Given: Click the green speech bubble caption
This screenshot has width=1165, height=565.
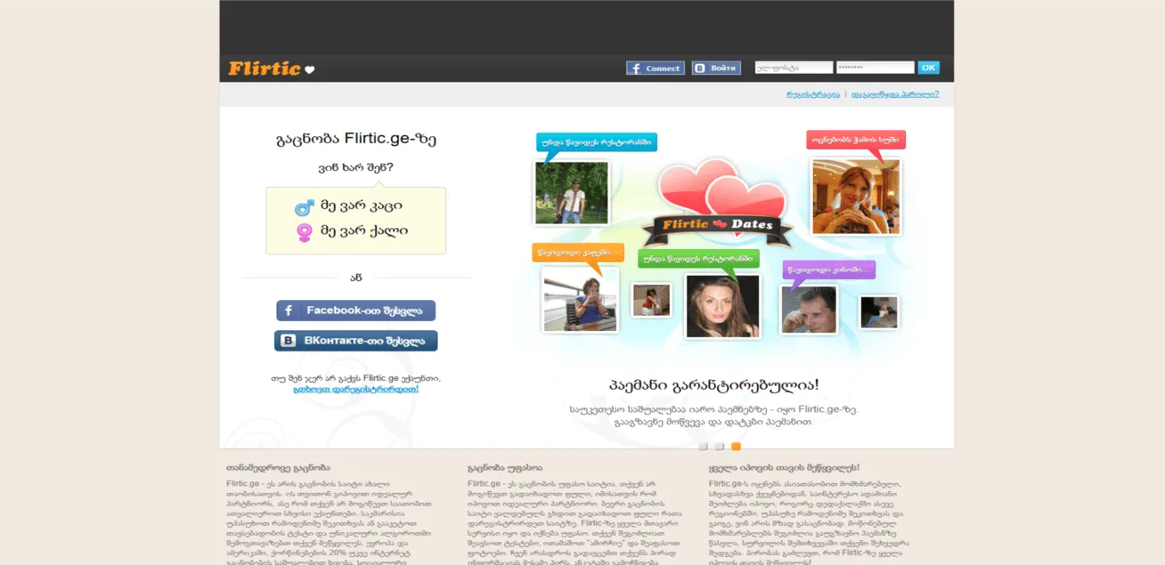Looking at the screenshot, I should (x=698, y=259).
